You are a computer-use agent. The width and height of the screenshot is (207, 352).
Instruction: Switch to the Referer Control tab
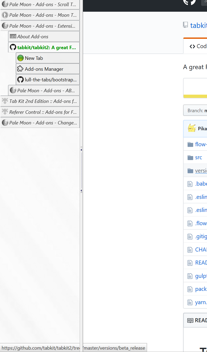click(40, 112)
